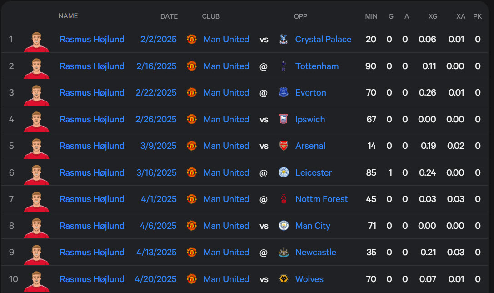Viewport: 494px width, 293px height.
Task: Click the Tottenham crest icon
Action: (x=284, y=66)
